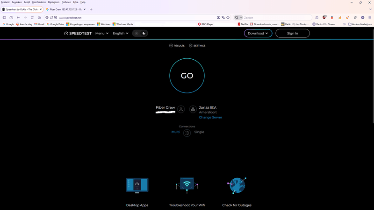Open the Results page
Screen dimensions: 374x210
177,45
